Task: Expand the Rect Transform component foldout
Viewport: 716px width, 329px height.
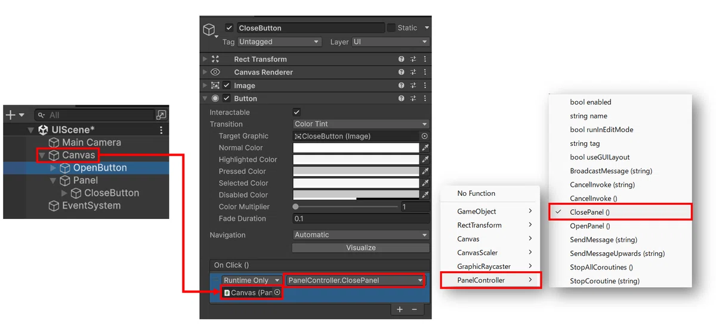Action: 205,59
